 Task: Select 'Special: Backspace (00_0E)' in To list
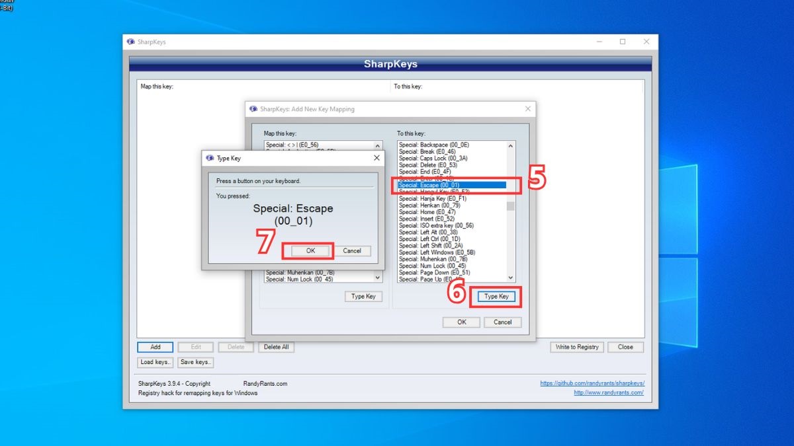tap(452, 145)
